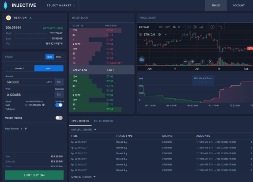Viewport: 253px width, 182px height.
Task: Click the Amount input field showing 59.0000
Action: coord(30,82)
